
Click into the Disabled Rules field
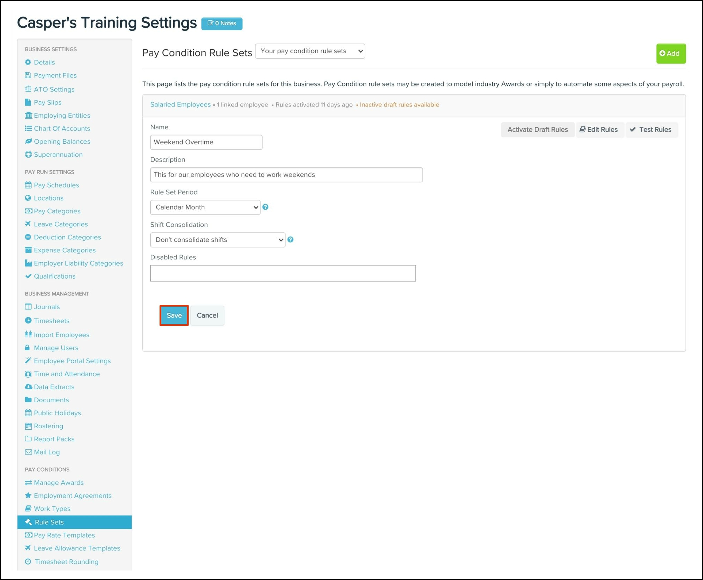(x=283, y=273)
